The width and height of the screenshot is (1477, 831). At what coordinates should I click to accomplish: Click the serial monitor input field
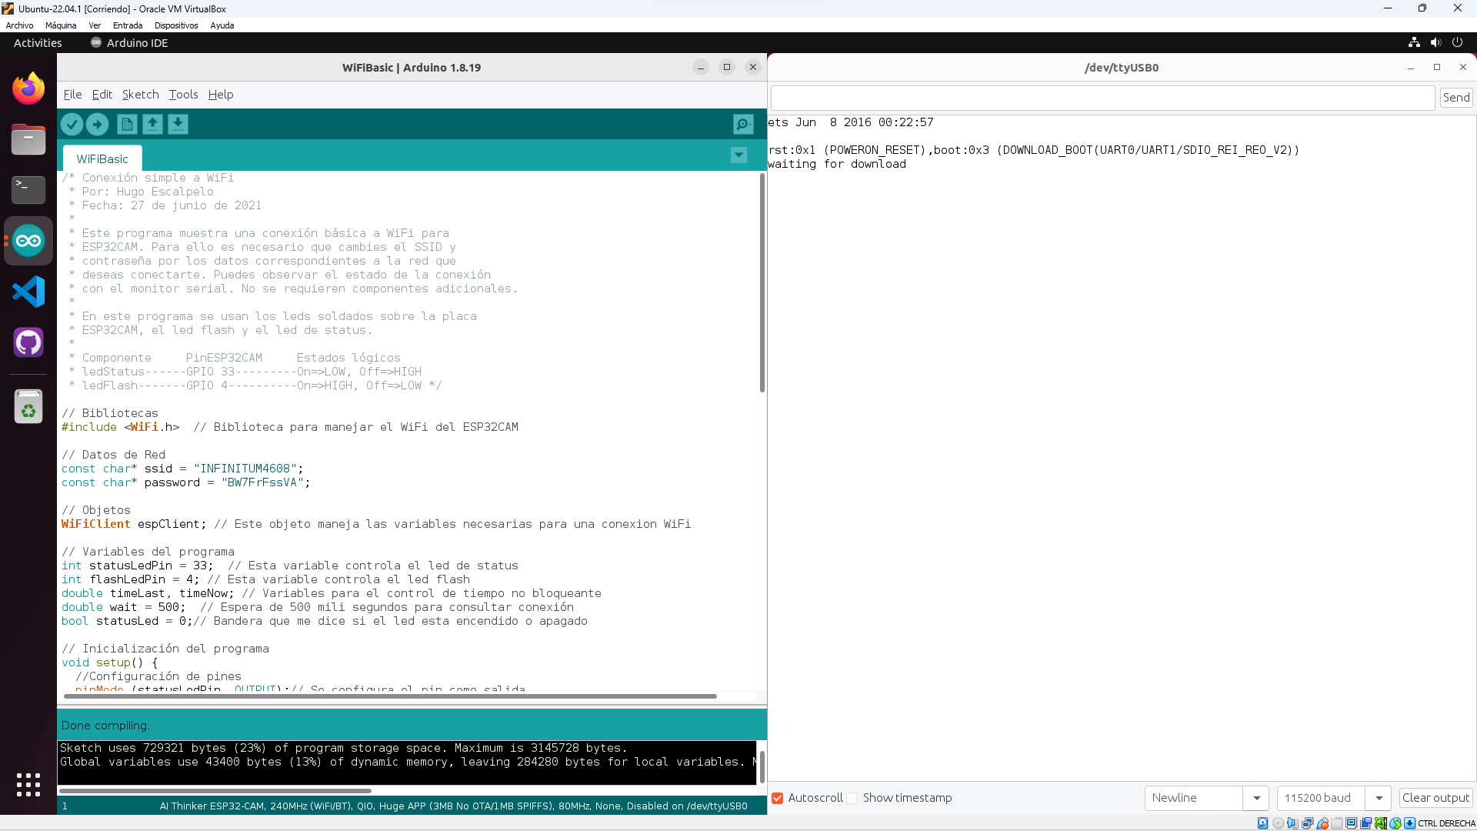point(1102,98)
